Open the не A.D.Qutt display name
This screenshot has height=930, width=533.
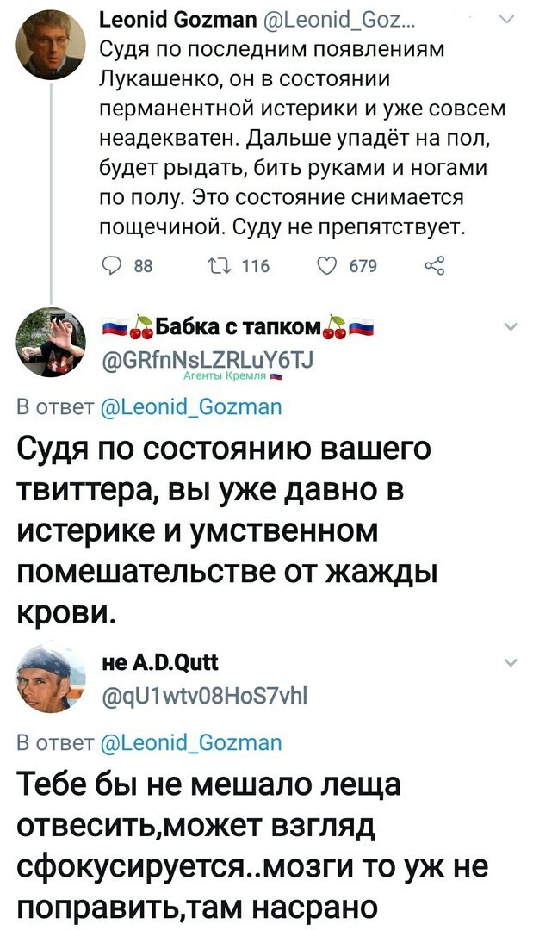point(160,662)
